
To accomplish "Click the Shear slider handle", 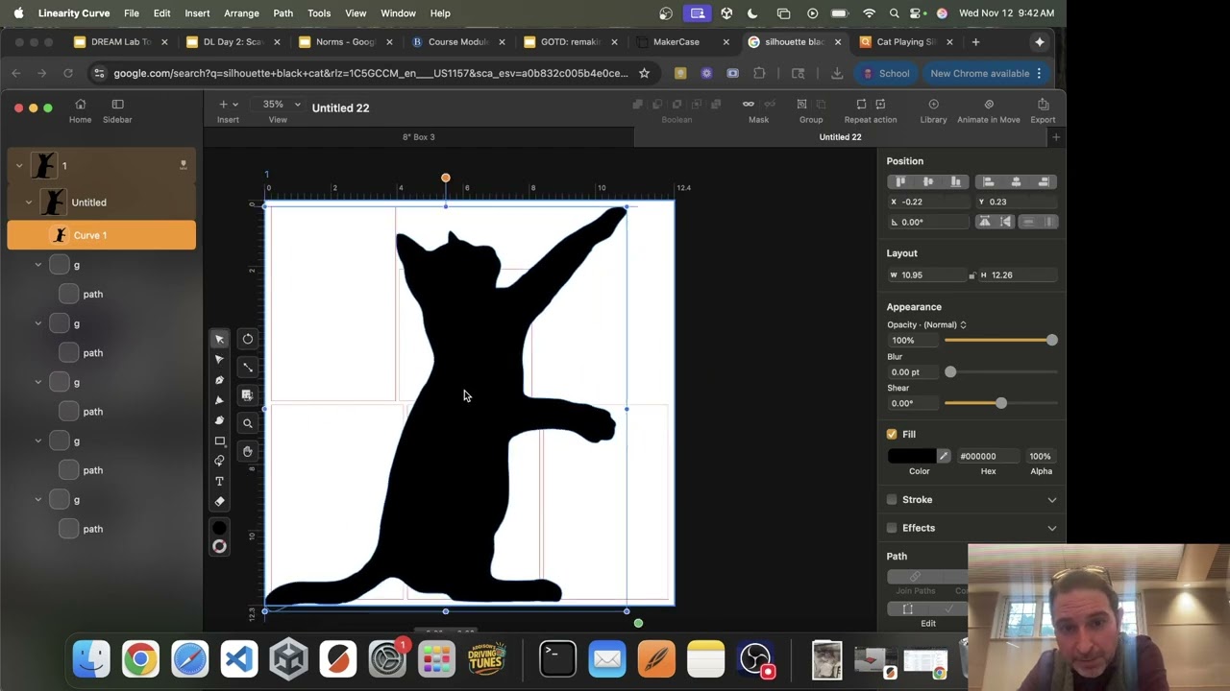I will tap(1000, 403).
